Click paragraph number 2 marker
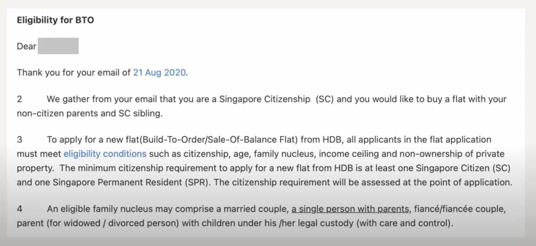This screenshot has height=246, width=536. 20,99
